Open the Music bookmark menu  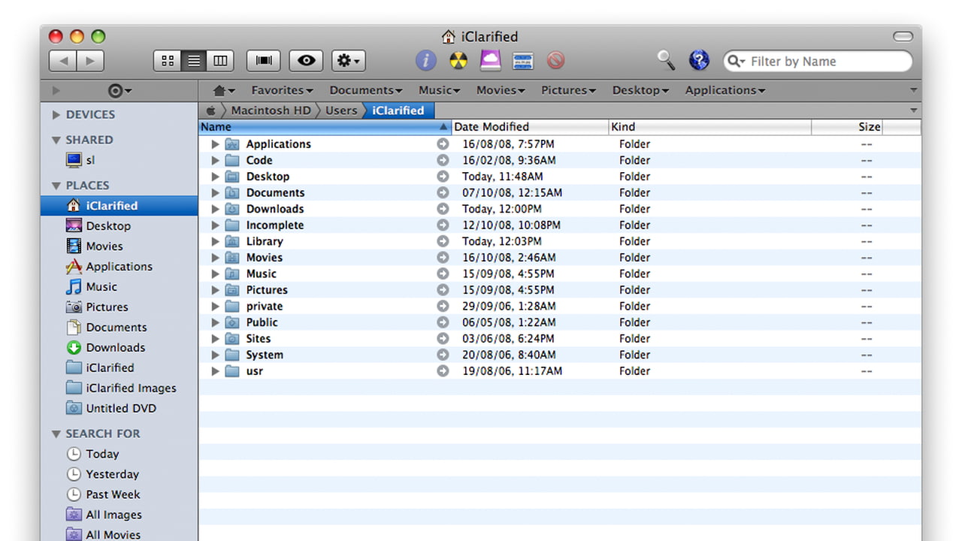(440, 90)
